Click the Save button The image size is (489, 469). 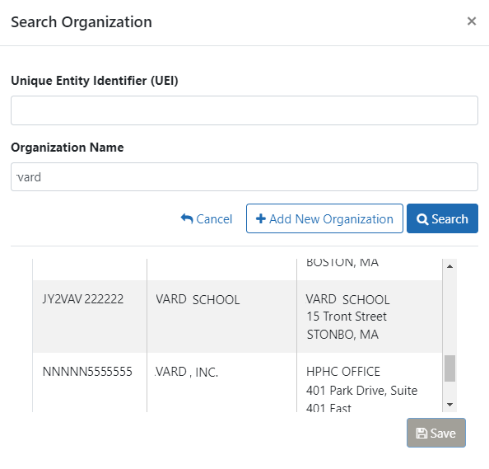[436, 433]
